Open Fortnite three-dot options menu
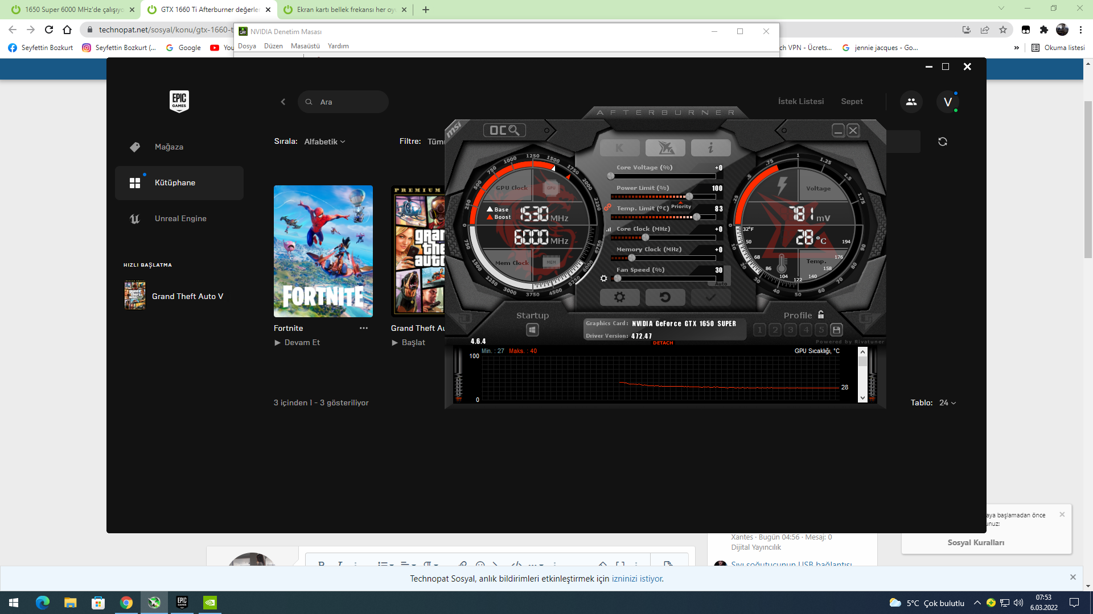Viewport: 1093px width, 614px height. point(363,328)
